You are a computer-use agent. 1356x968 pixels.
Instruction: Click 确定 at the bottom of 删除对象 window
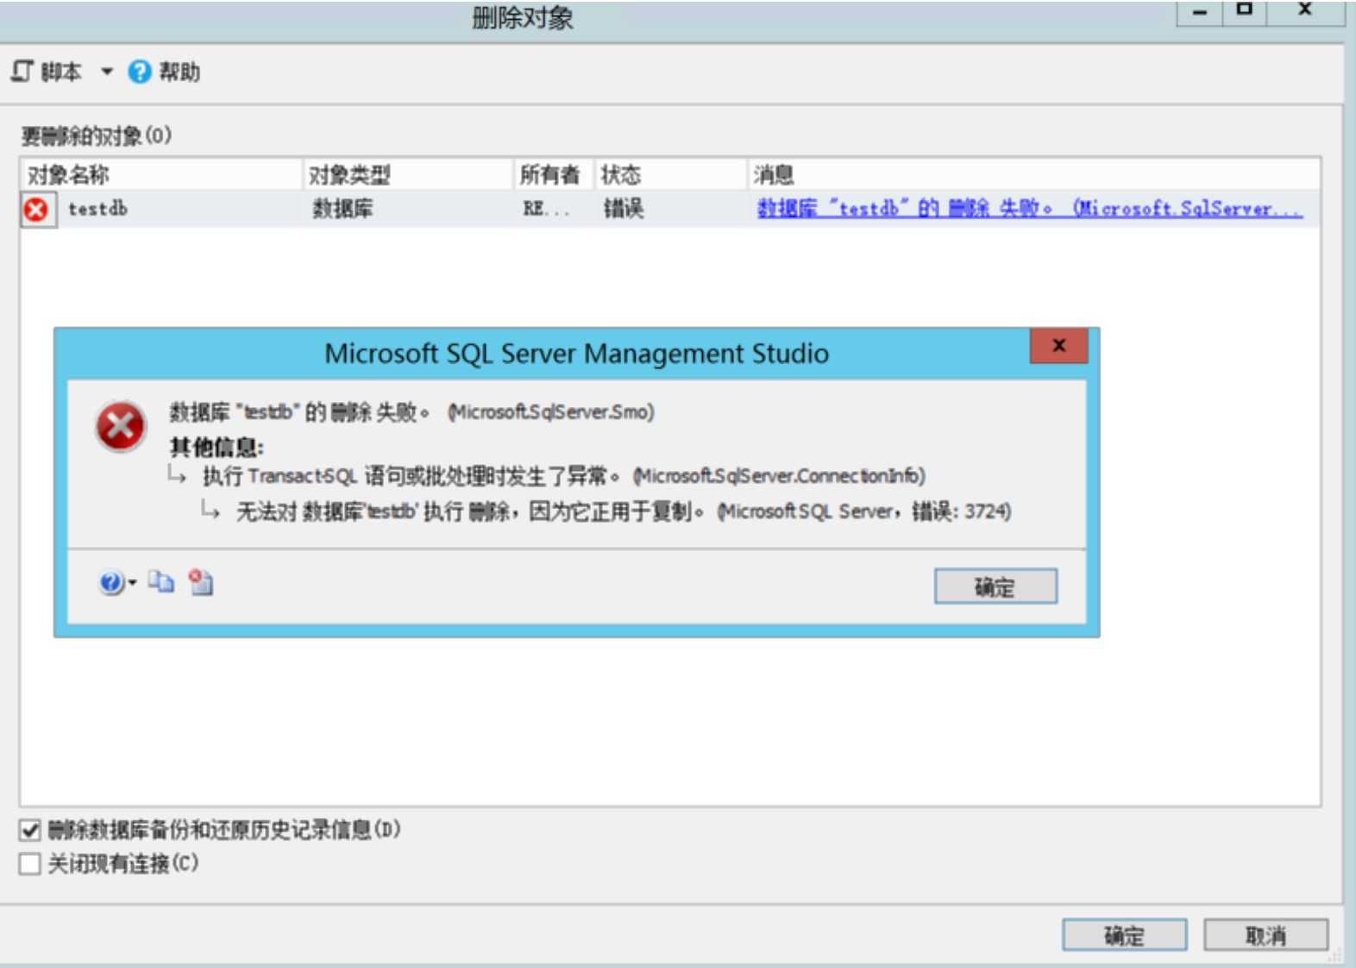coord(1125,935)
